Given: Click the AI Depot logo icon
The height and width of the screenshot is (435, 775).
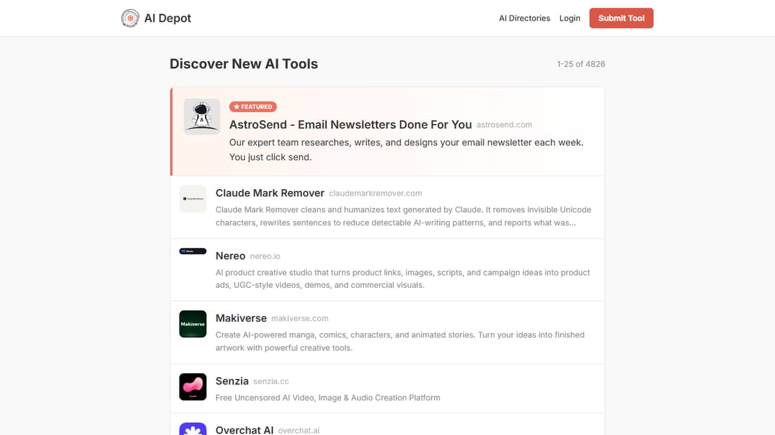Looking at the screenshot, I should tap(130, 18).
